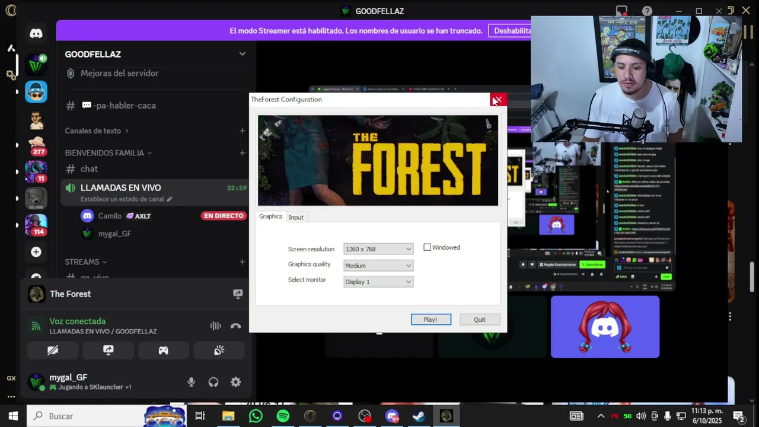The width and height of the screenshot is (759, 427).
Task: Mute the microphone in the user panel
Action: pos(191,382)
